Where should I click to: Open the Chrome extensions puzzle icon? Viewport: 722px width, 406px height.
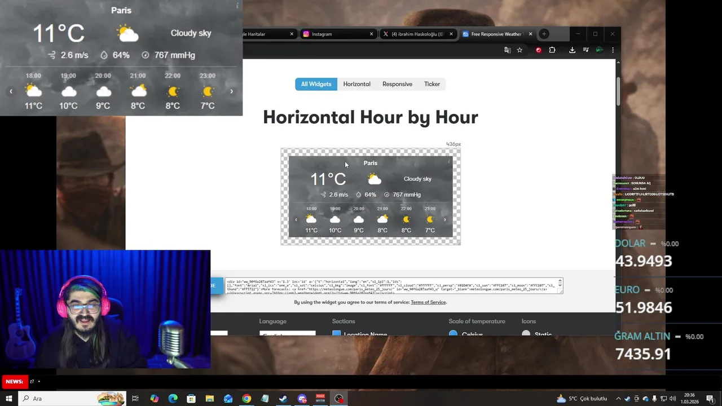552,50
